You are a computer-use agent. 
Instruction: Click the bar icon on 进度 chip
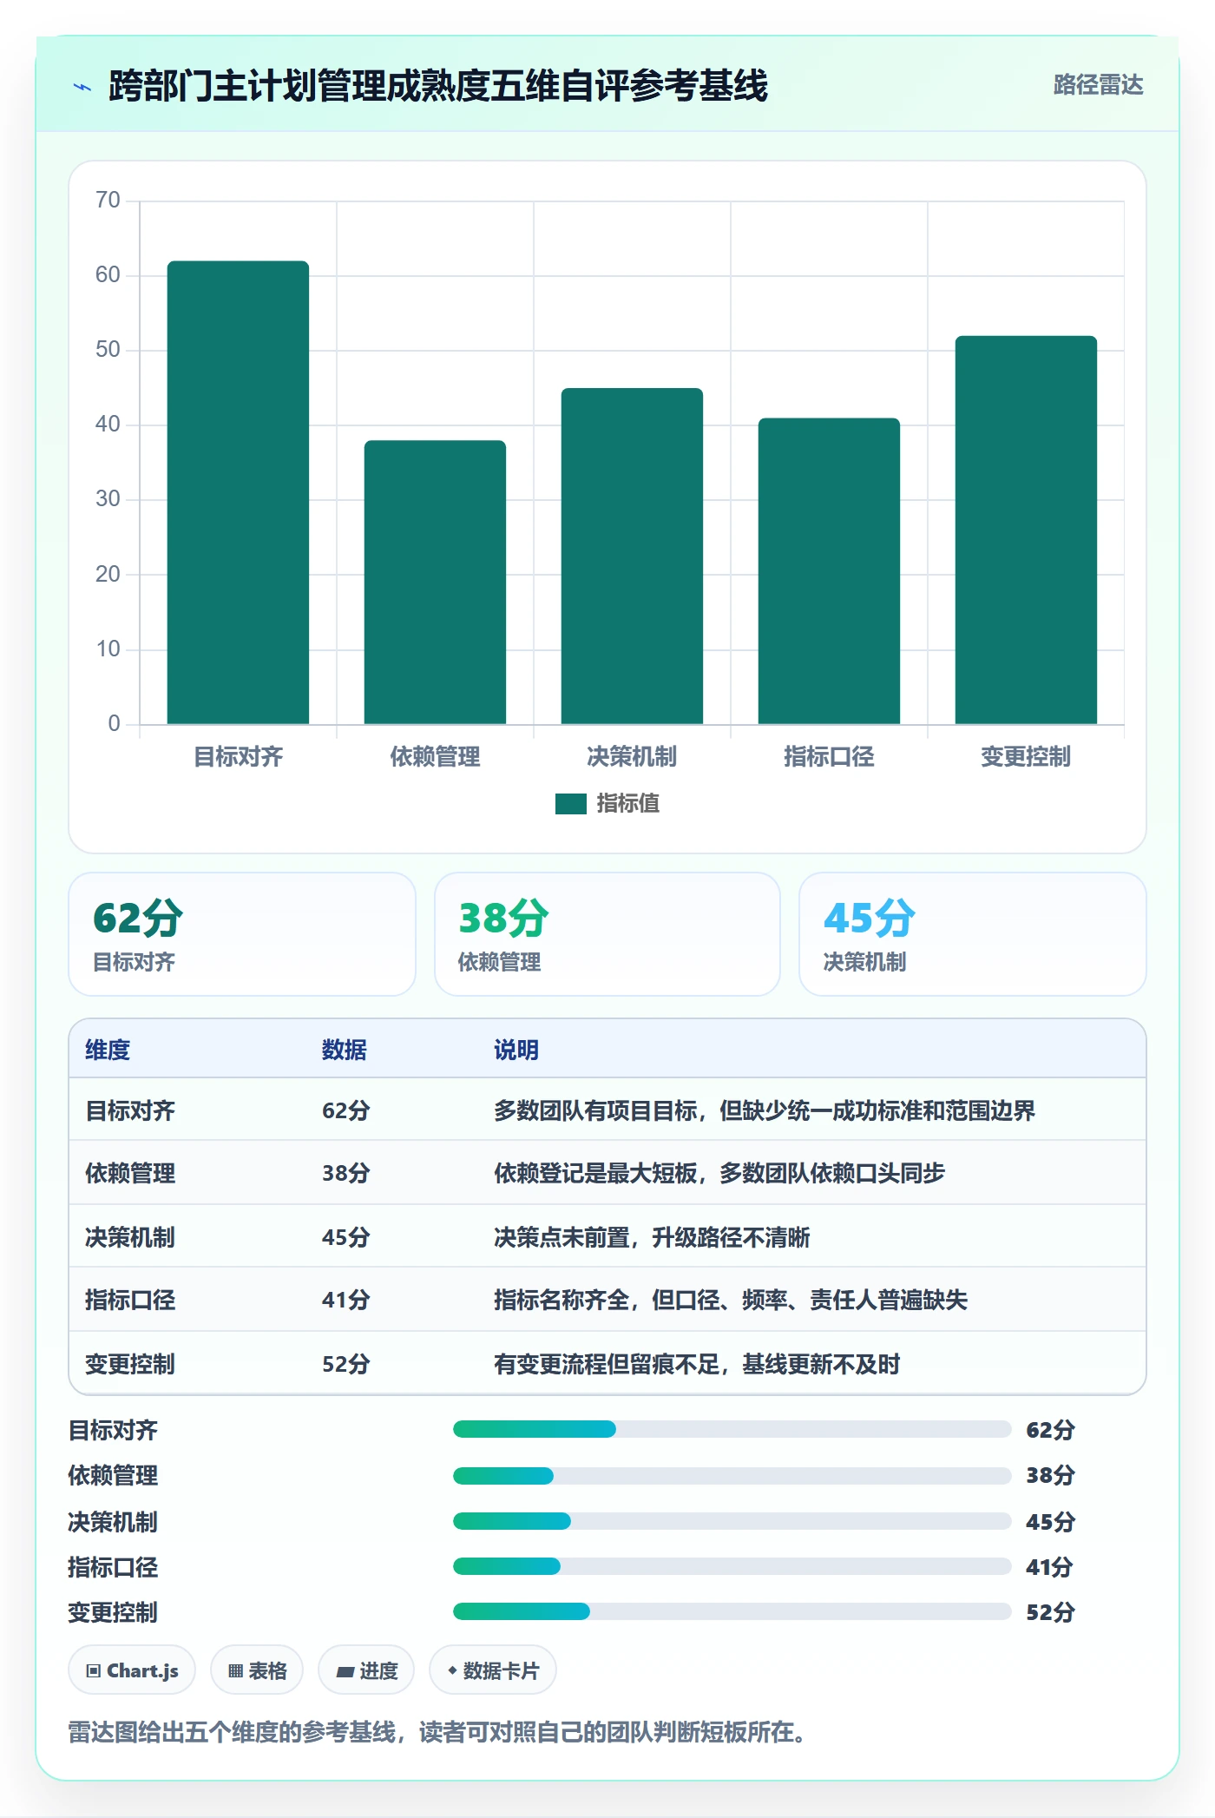[345, 1672]
